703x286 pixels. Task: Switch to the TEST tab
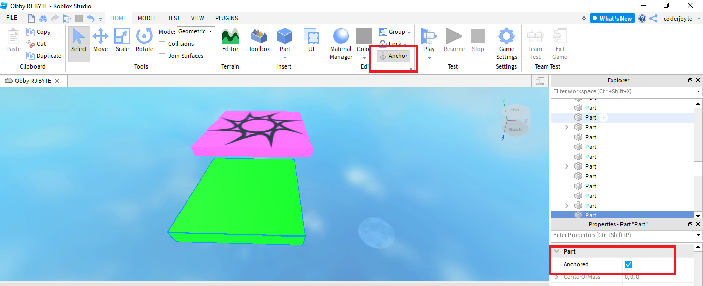tap(174, 18)
